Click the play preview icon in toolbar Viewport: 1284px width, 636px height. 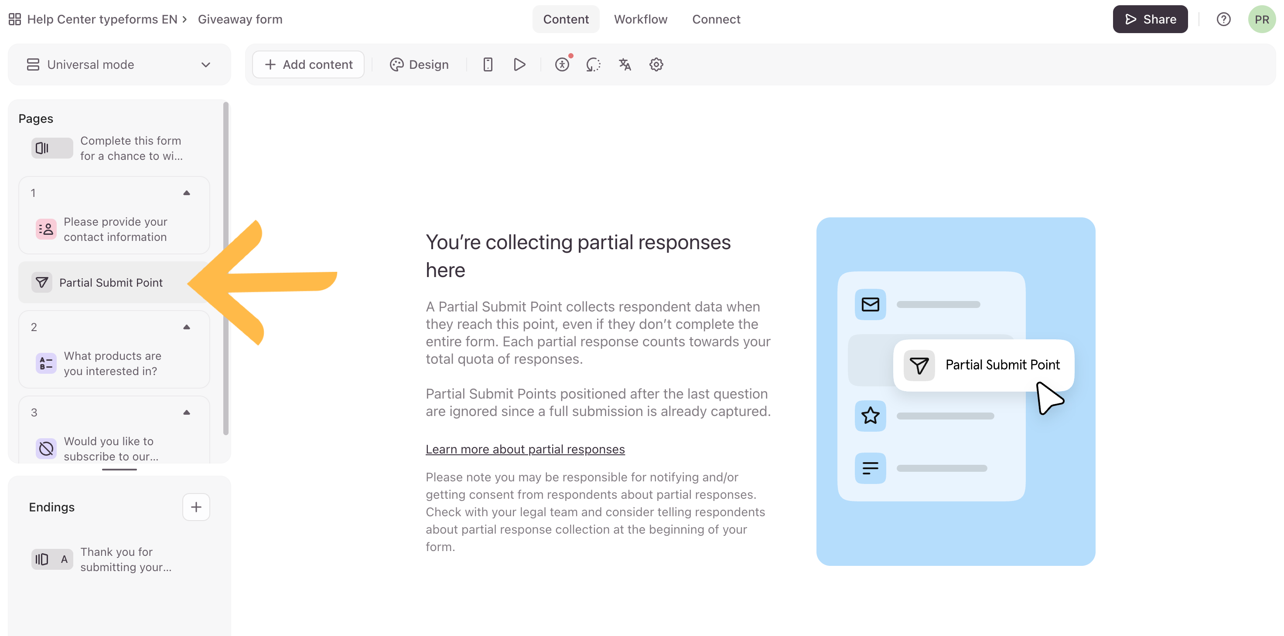click(x=519, y=65)
